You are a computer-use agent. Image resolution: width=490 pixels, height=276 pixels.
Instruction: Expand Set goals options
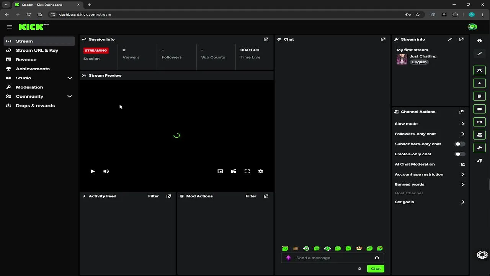click(x=463, y=202)
